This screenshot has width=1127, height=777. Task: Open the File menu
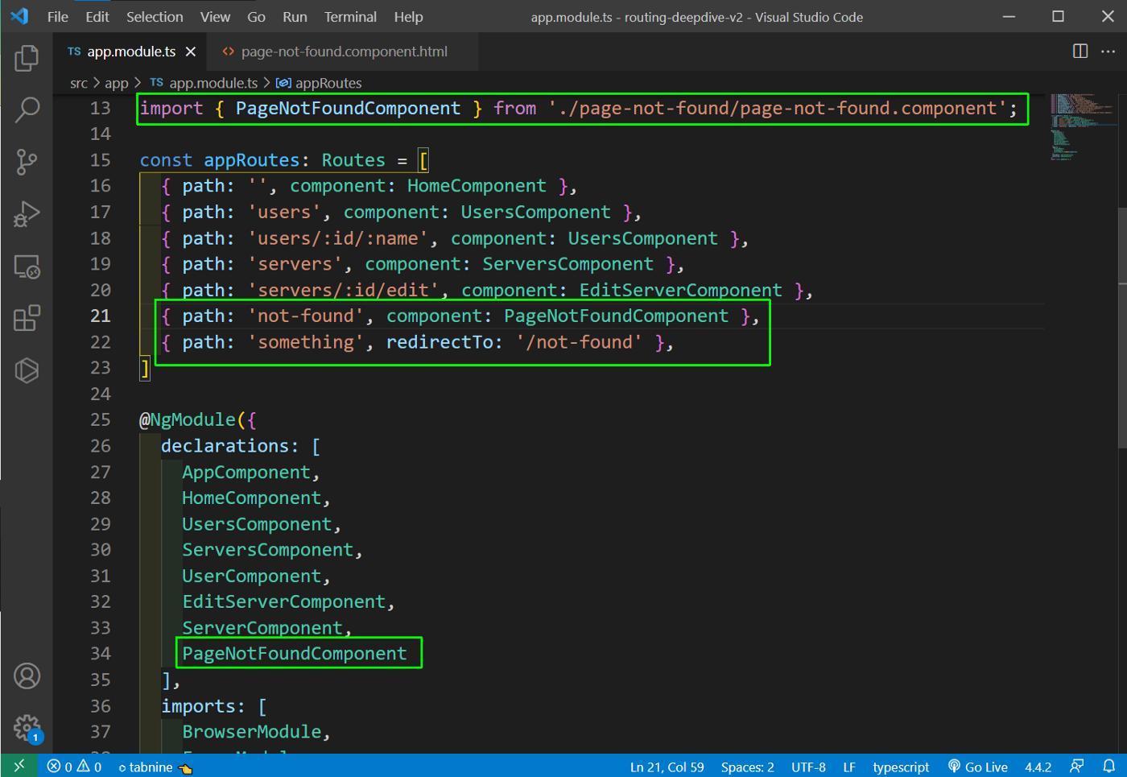(58, 17)
